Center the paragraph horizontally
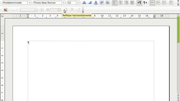Viewport: 180px width, 101px height. (x=121, y=3)
